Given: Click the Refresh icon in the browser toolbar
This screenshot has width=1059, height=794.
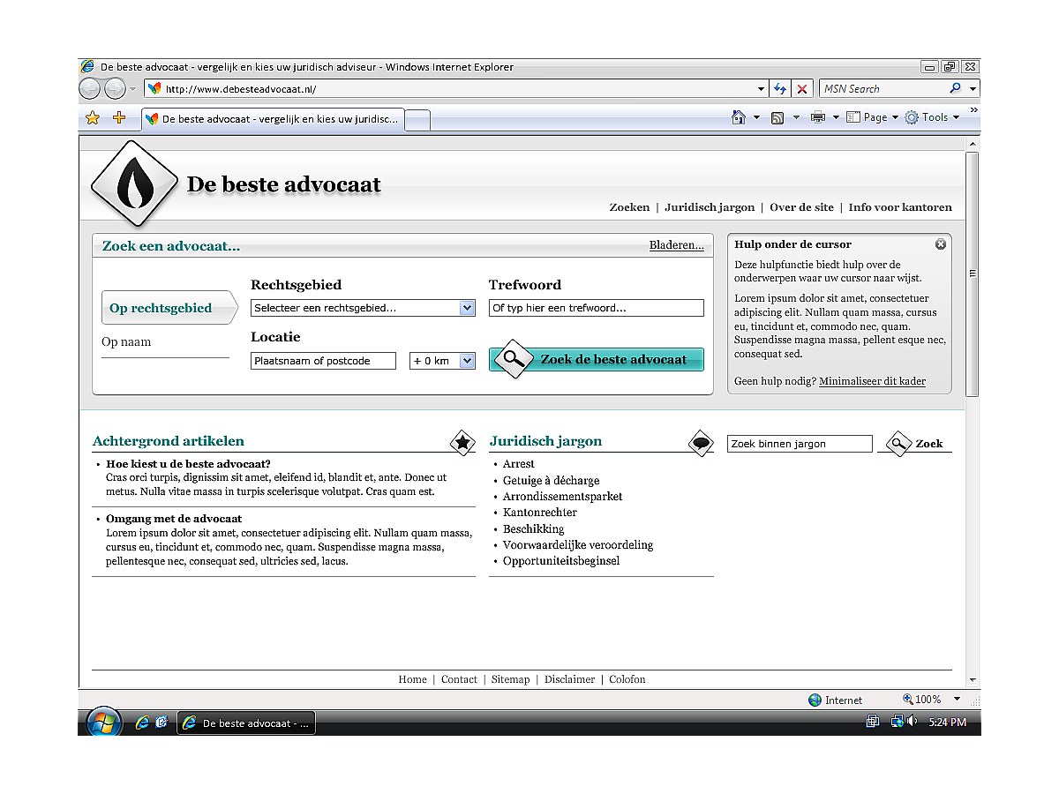Looking at the screenshot, I should coord(780,88).
